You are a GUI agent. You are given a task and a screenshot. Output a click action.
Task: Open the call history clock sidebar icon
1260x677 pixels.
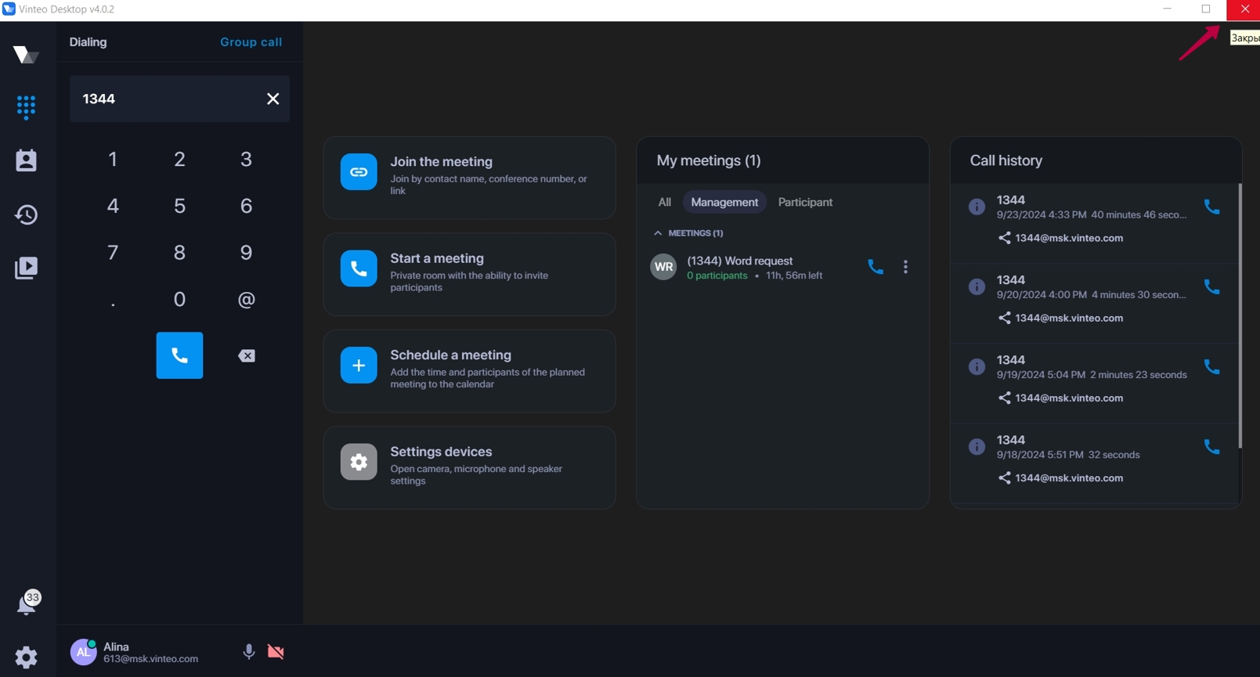26,214
